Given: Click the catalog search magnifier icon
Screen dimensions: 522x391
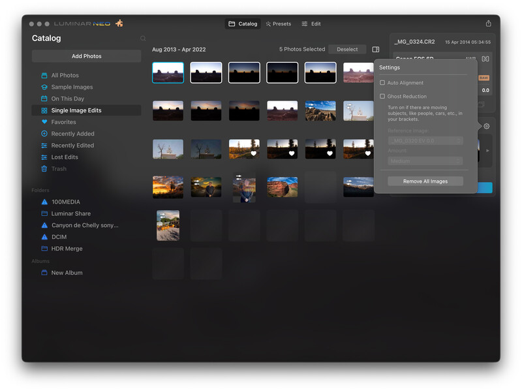Looking at the screenshot, I should [143, 39].
